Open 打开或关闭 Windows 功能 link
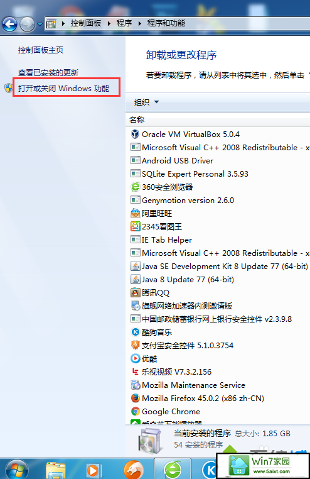 coord(64,88)
